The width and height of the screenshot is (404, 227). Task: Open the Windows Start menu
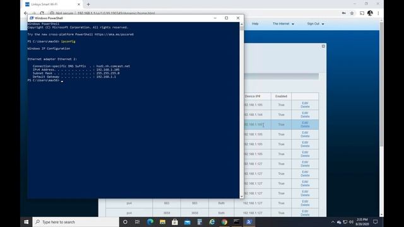click(x=27, y=222)
